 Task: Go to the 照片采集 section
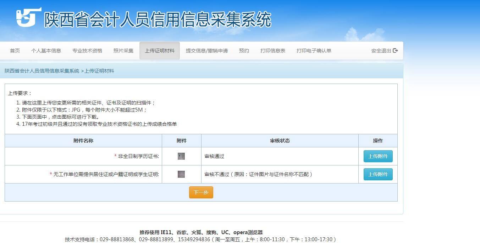[x=123, y=50]
